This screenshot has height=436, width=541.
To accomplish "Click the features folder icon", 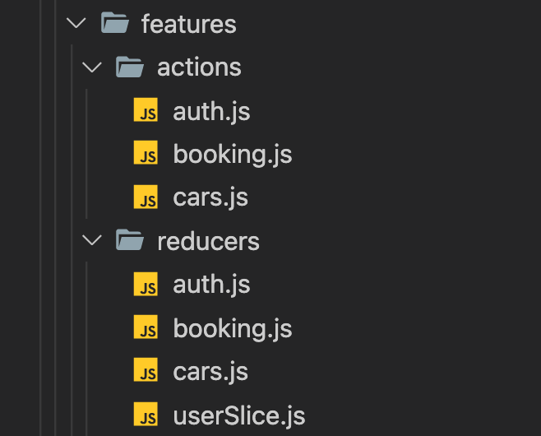I will [x=114, y=23].
